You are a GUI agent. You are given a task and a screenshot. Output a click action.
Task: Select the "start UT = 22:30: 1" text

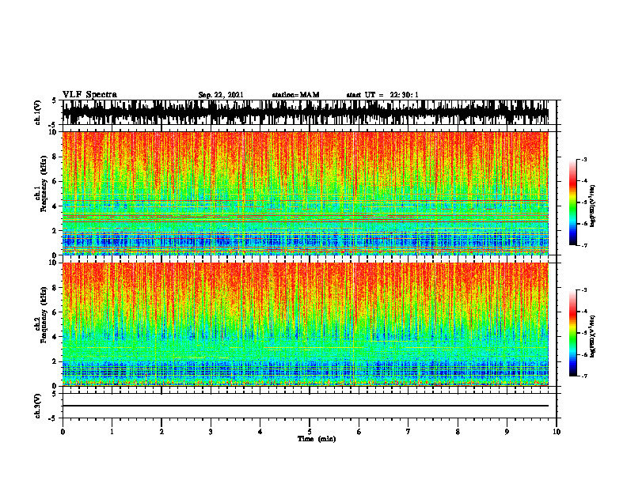point(382,95)
